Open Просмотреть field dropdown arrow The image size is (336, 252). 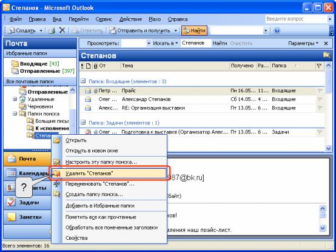pyautogui.click(x=149, y=43)
